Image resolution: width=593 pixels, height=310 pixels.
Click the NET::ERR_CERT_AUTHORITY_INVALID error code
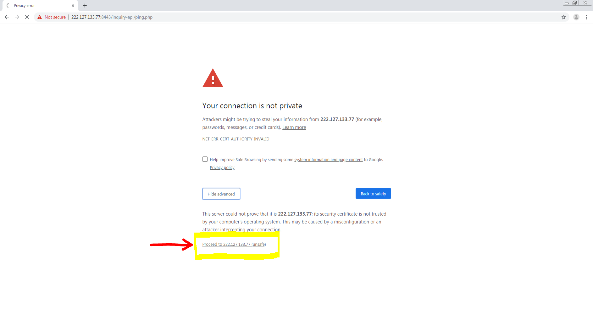[x=236, y=139]
